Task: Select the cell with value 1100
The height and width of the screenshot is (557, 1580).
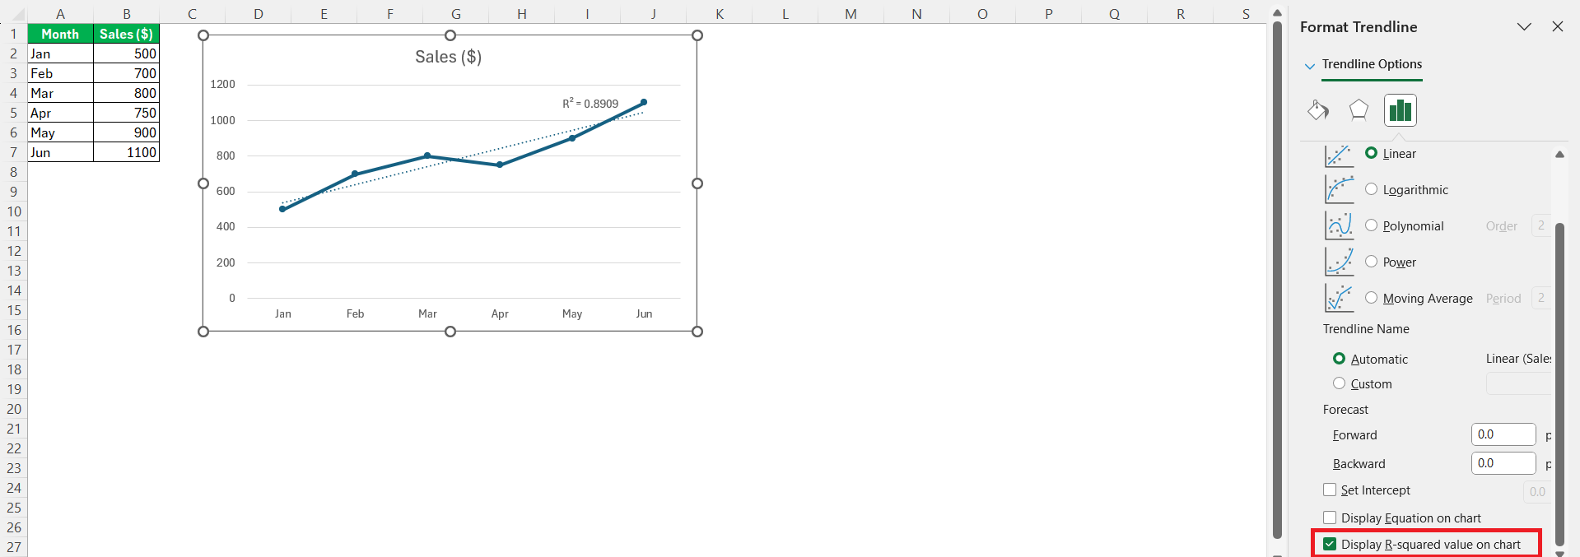Action: pos(126,152)
